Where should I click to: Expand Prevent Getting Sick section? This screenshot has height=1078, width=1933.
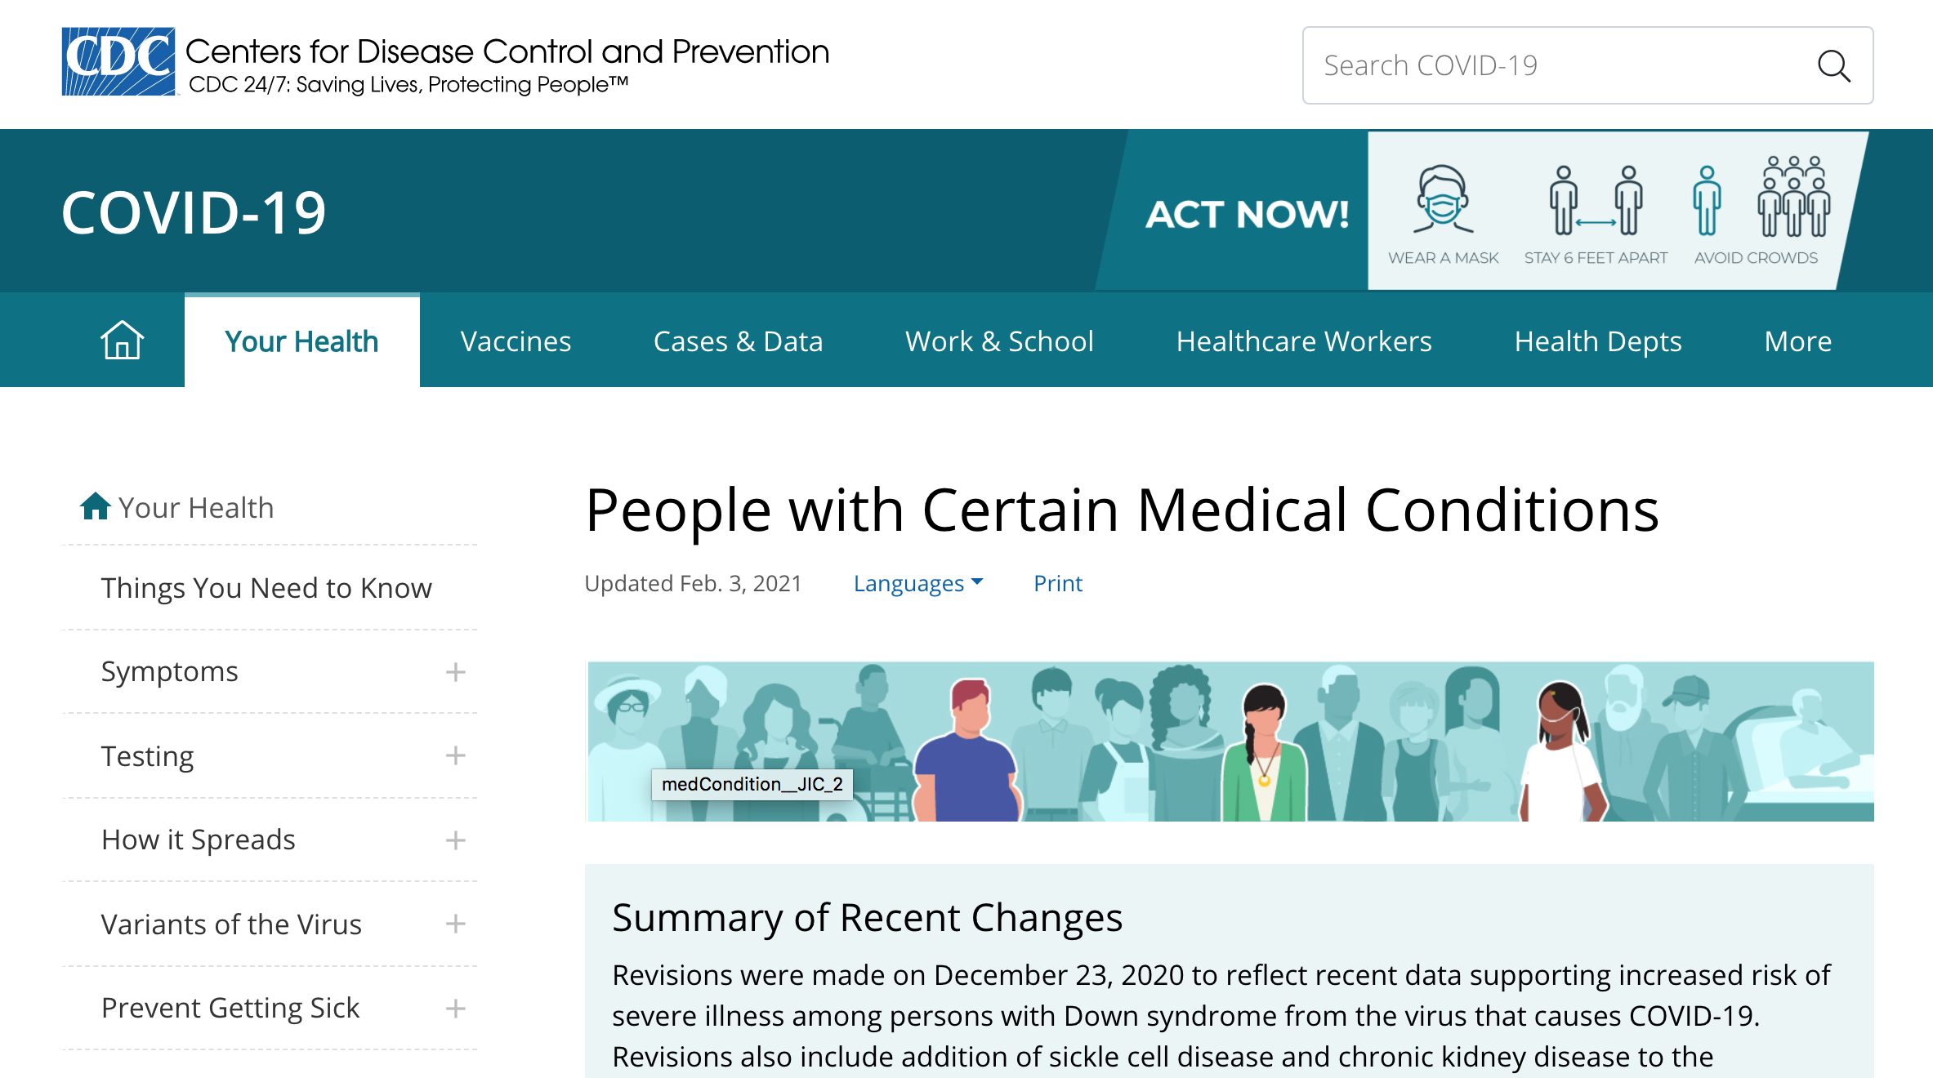(455, 1009)
